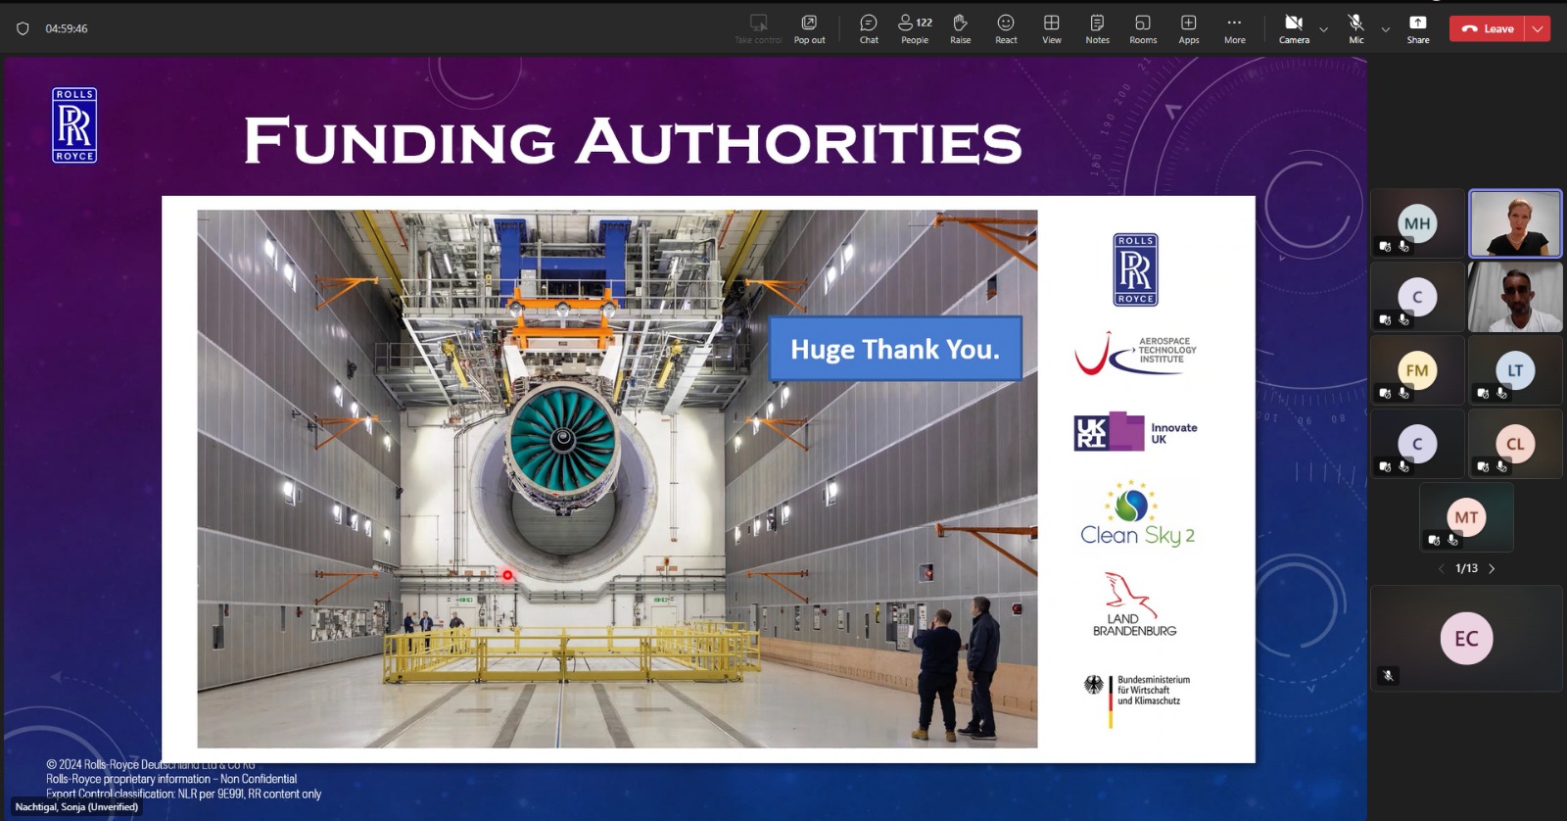Image resolution: width=1567 pixels, height=821 pixels.
Task: Select the EC participant tile
Action: pyautogui.click(x=1466, y=639)
